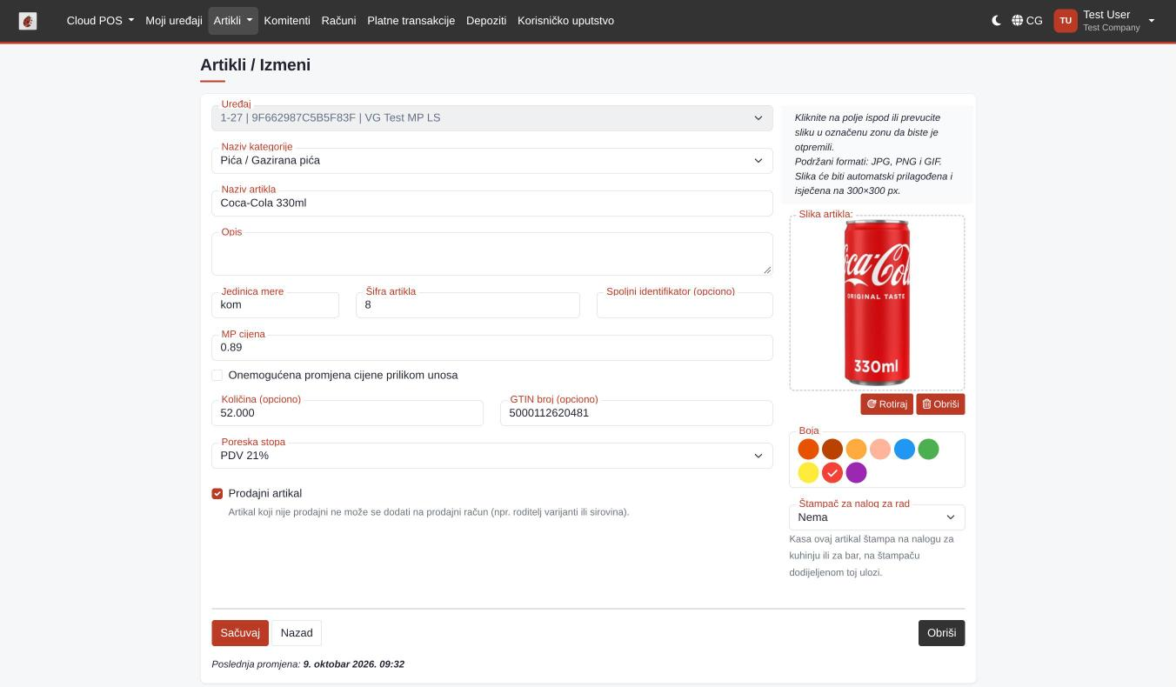The image size is (1176, 687).
Task: Uncheck the Prodajni artikal checkbox
Action: pos(217,494)
